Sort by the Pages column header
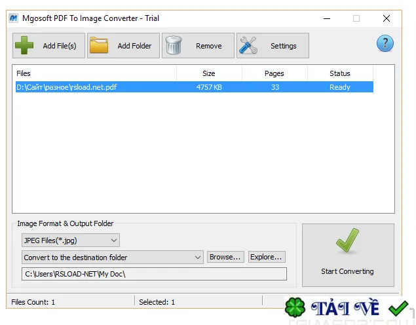 click(274, 73)
